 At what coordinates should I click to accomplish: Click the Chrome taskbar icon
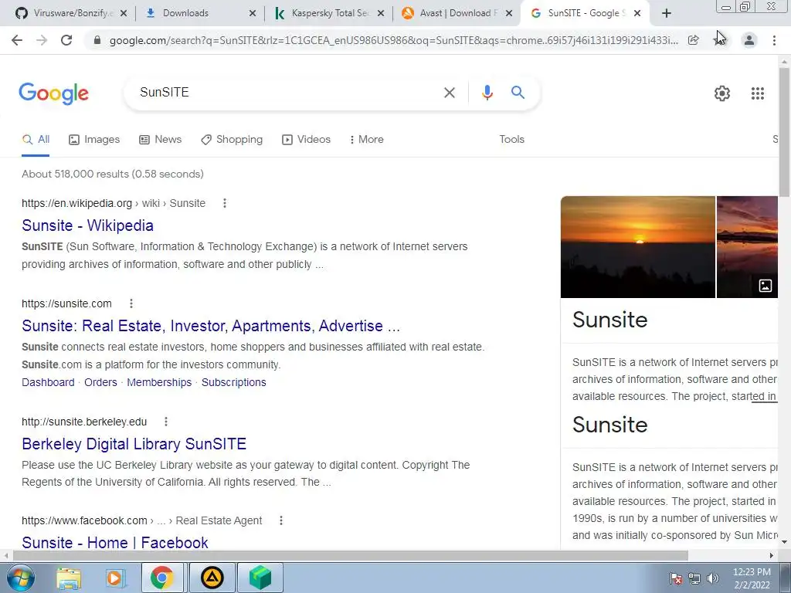(161, 578)
